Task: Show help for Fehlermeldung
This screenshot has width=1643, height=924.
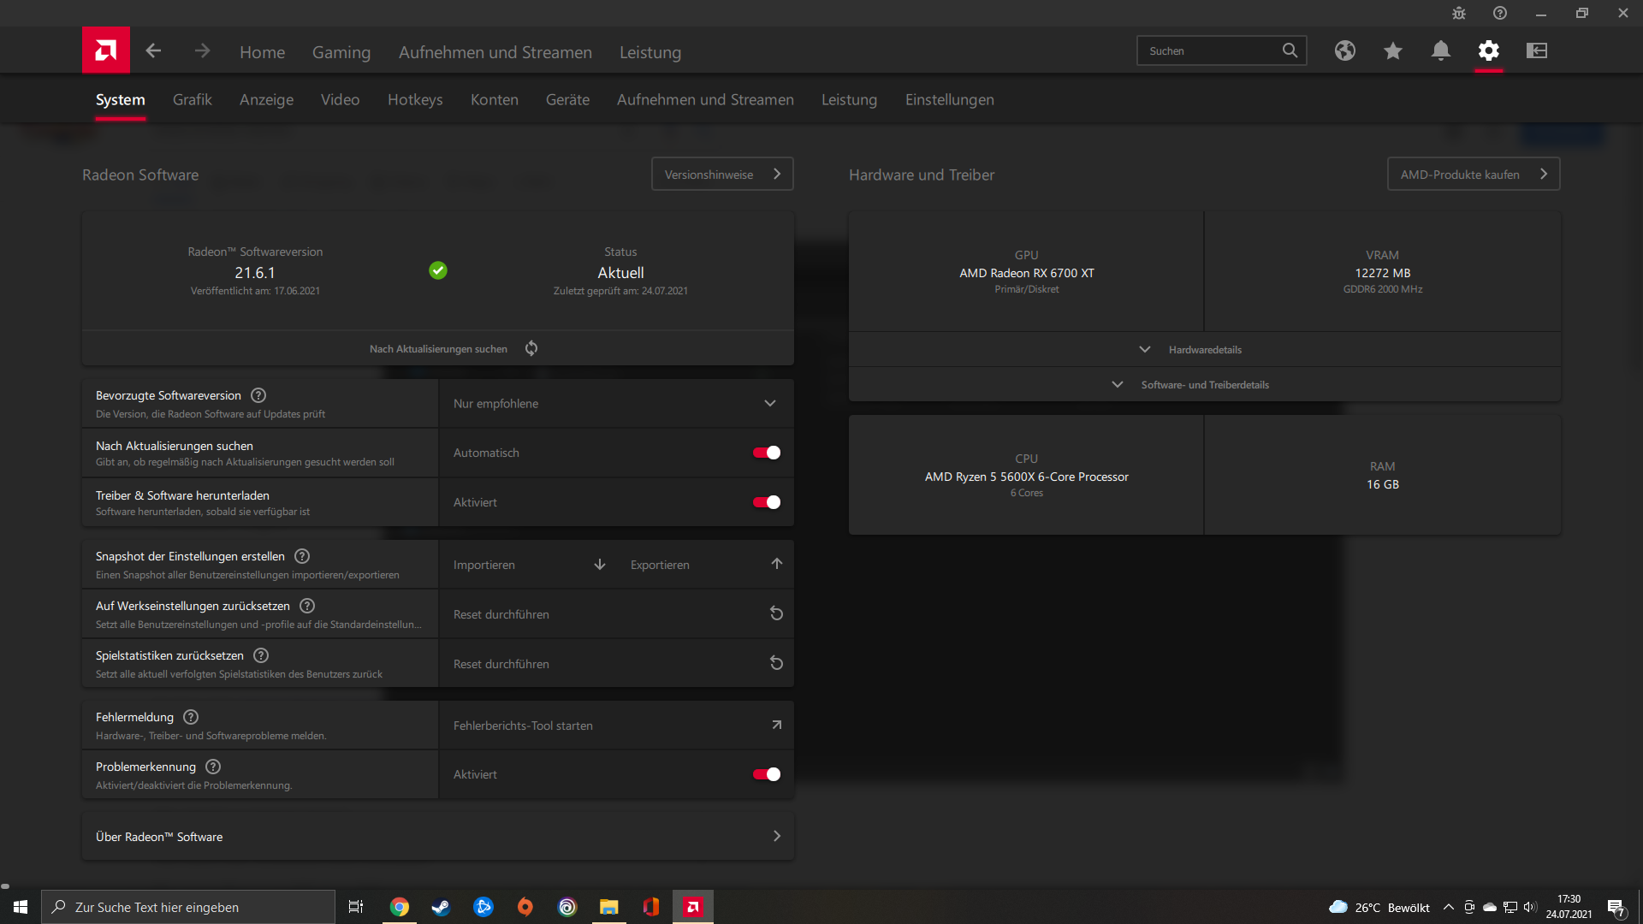Action: pos(191,717)
